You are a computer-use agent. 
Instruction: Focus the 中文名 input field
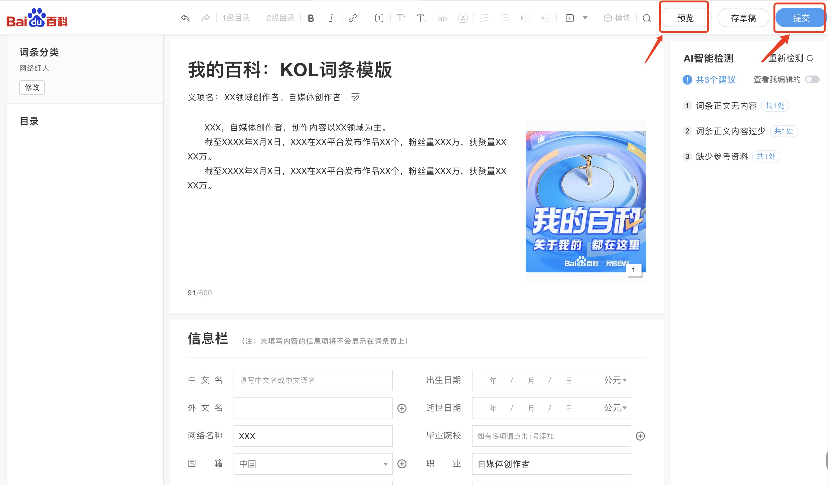313,381
